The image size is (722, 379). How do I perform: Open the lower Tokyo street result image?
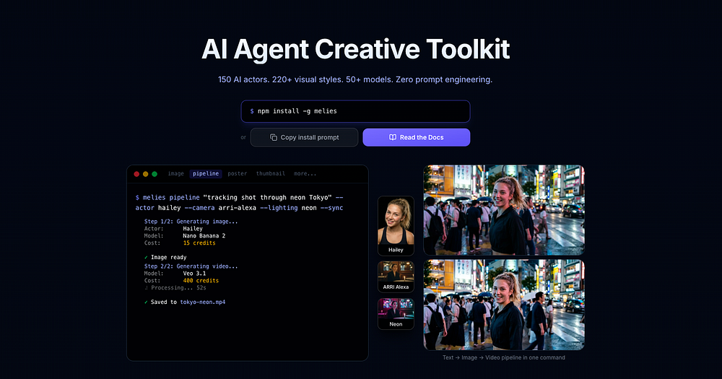click(x=504, y=305)
